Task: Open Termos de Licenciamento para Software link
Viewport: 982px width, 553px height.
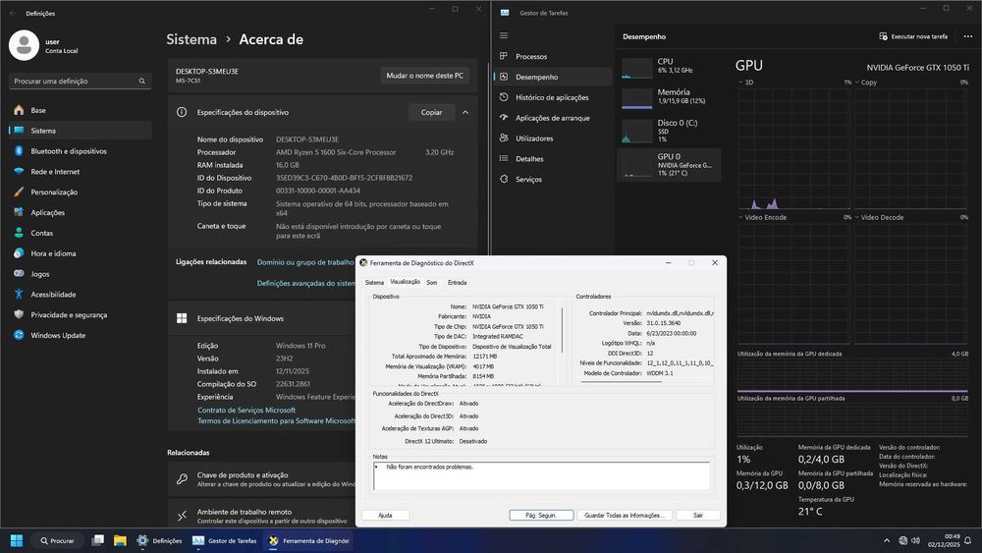Action: point(276,420)
